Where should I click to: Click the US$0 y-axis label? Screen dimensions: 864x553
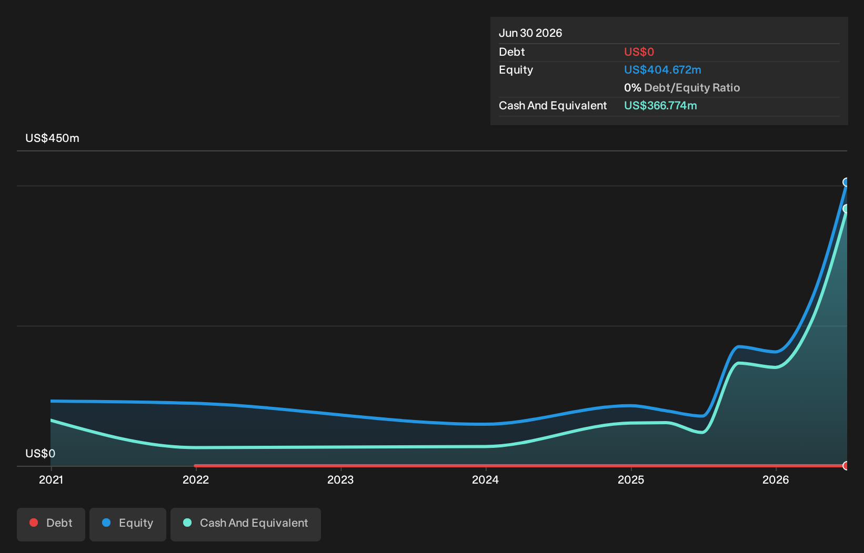coord(40,454)
